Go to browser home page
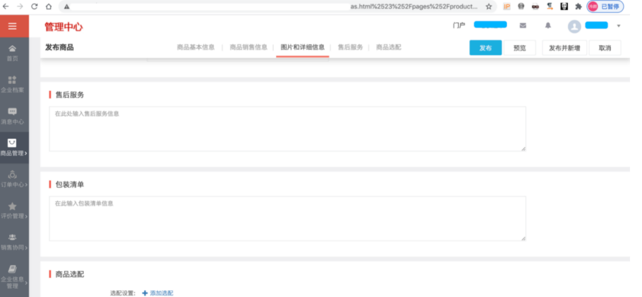 pyautogui.click(x=49, y=7)
